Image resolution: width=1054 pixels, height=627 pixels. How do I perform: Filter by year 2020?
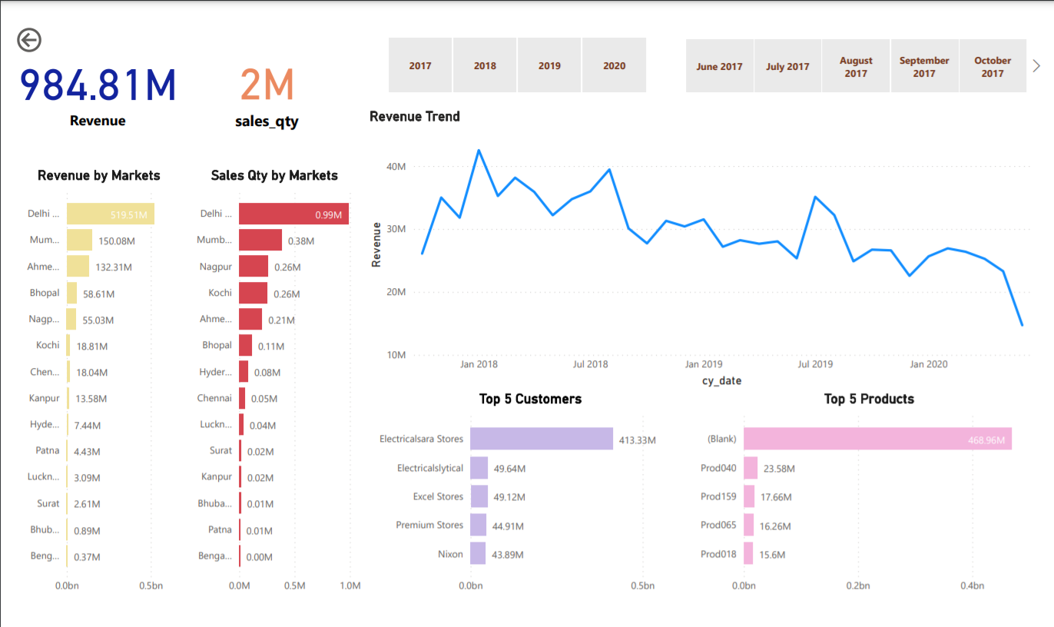coord(614,65)
